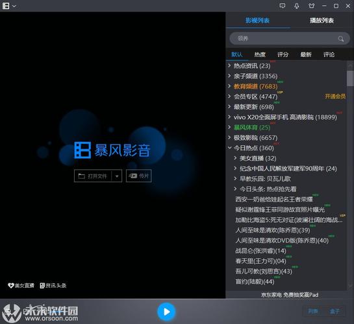Image resolution: width=354 pixels, height=324 pixels.
Task: Expand the 亲子频道 (3356) category
Action: pyautogui.click(x=229, y=76)
